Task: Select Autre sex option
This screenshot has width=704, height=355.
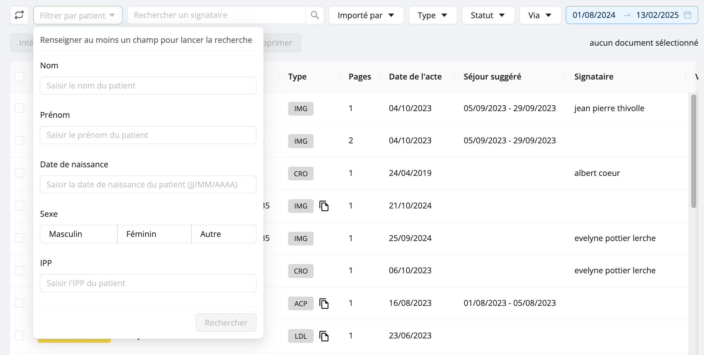Action: (224, 234)
